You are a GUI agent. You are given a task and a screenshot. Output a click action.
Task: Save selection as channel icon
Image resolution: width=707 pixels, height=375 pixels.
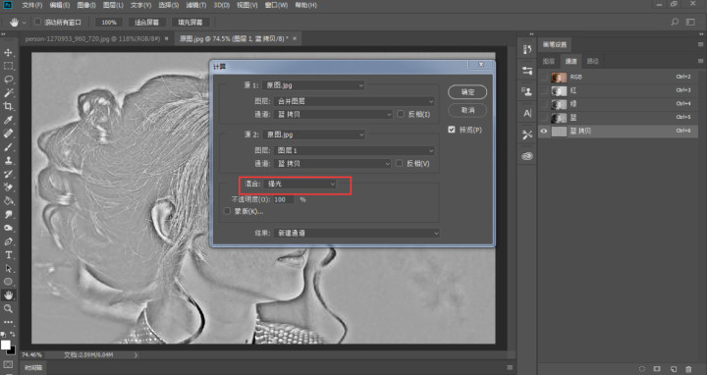pyautogui.click(x=657, y=369)
